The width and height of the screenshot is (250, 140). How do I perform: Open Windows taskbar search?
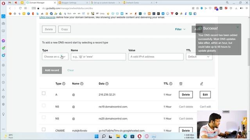104,136
